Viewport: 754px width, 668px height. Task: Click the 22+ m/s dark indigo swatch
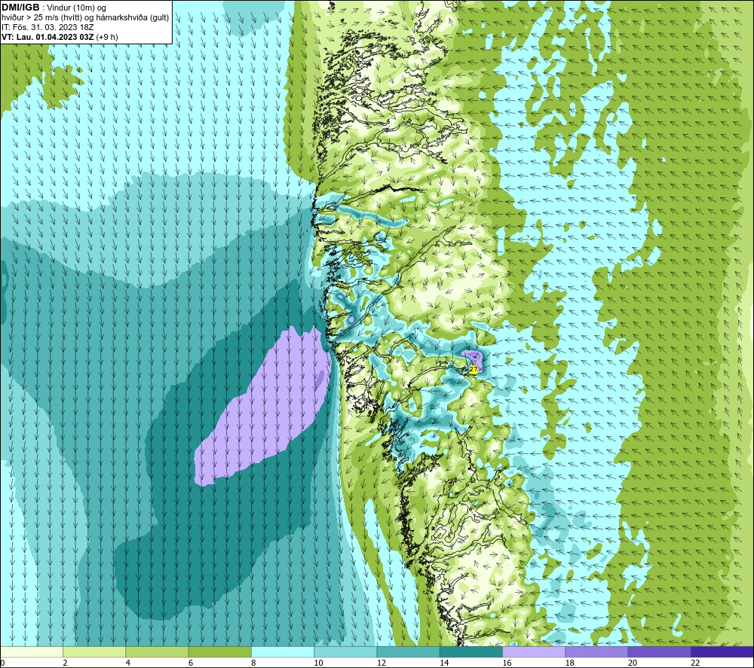click(x=722, y=651)
